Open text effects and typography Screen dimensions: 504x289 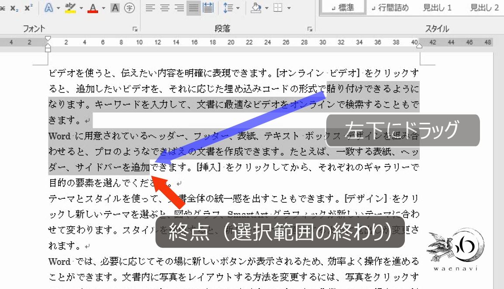pos(48,8)
